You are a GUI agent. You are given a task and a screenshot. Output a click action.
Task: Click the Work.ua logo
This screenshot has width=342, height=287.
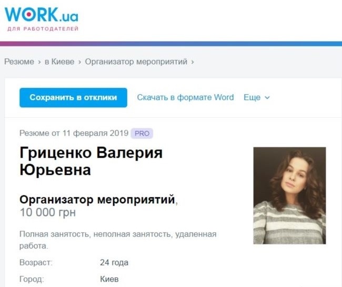[42, 15]
